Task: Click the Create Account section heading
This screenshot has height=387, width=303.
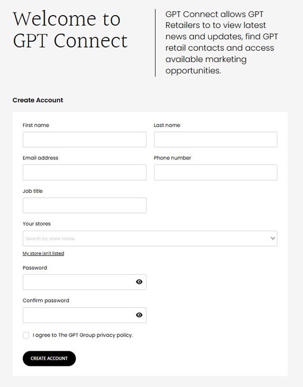Action: click(x=38, y=100)
